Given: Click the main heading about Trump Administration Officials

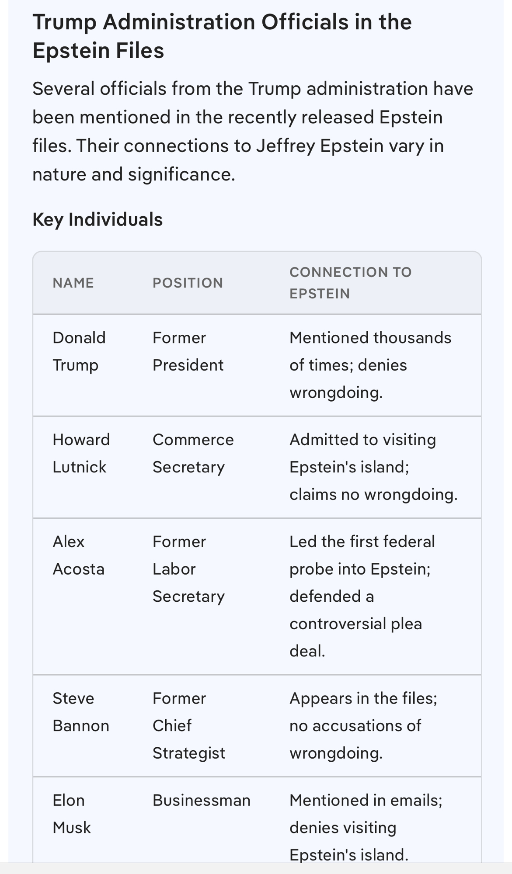Looking at the screenshot, I should 222,36.
